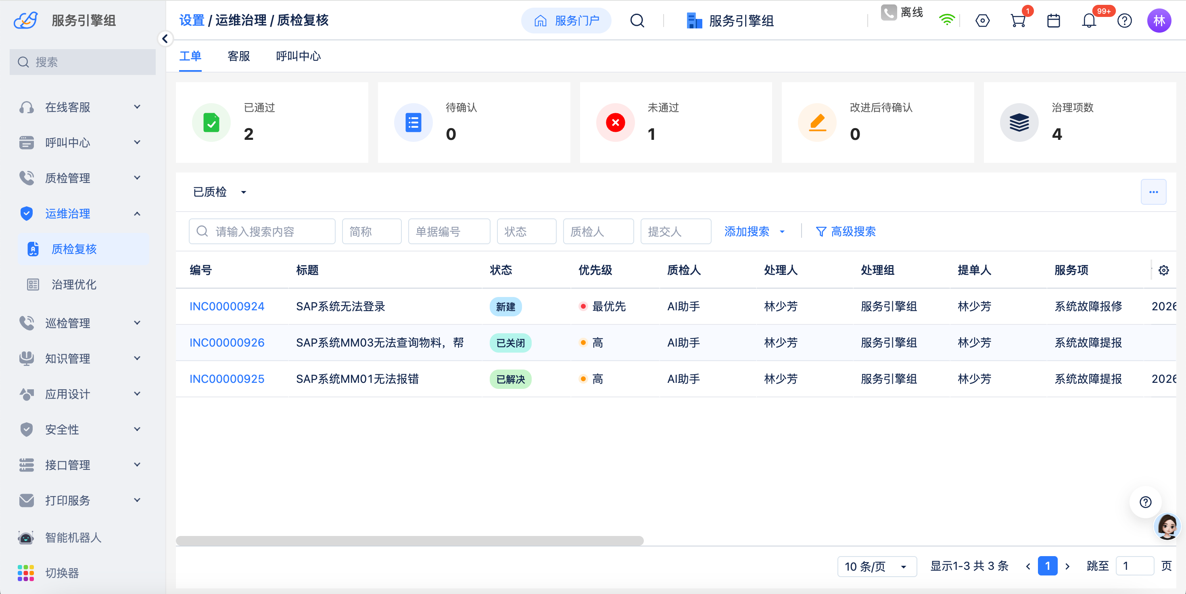
Task: Click the horizontal table scrollbar
Action: pyautogui.click(x=409, y=541)
